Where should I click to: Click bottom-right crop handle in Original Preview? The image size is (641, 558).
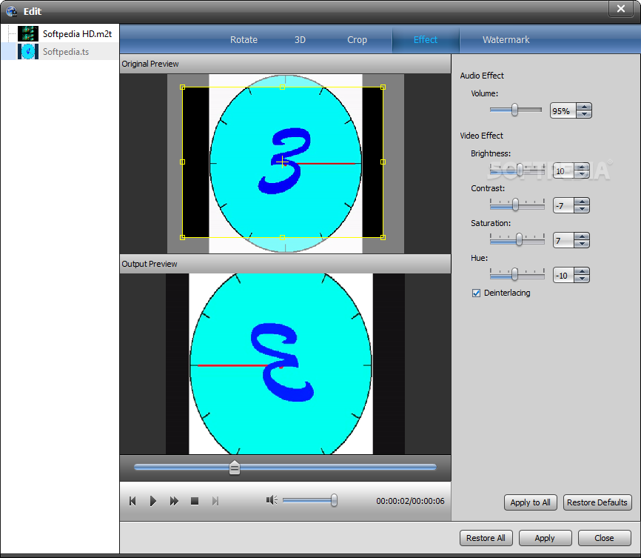[383, 237]
